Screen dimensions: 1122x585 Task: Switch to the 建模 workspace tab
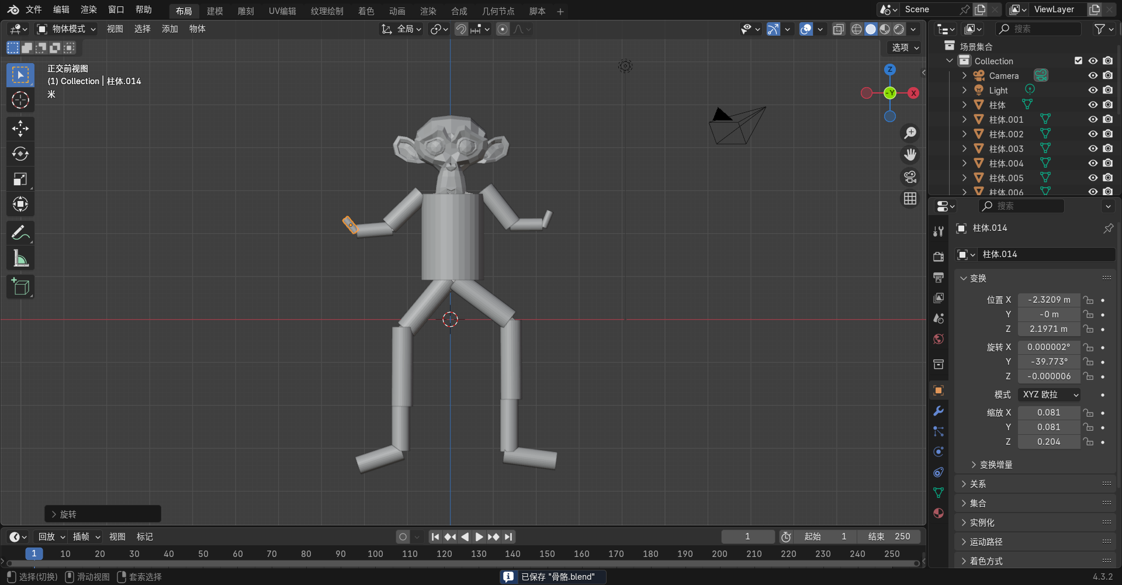pos(214,11)
